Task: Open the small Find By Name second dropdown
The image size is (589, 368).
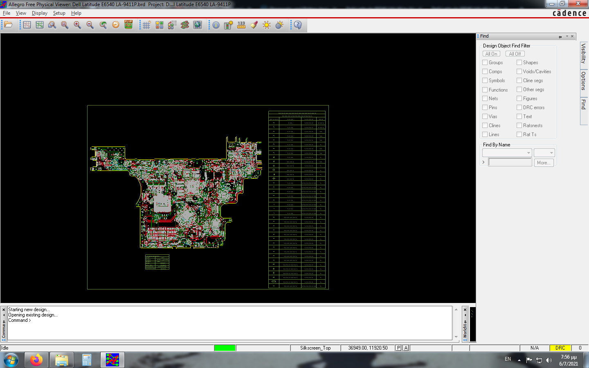Action: coord(544,153)
